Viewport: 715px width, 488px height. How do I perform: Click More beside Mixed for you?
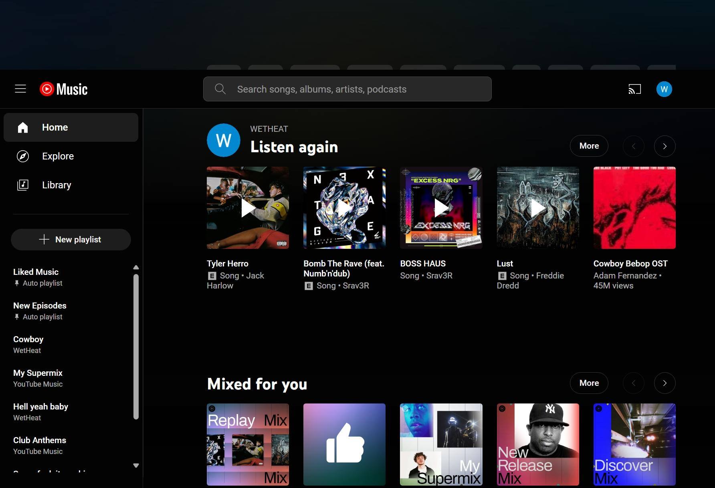[x=589, y=383]
